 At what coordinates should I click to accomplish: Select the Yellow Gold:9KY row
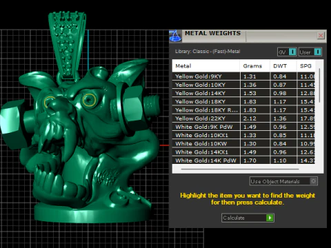pyautogui.click(x=243, y=76)
